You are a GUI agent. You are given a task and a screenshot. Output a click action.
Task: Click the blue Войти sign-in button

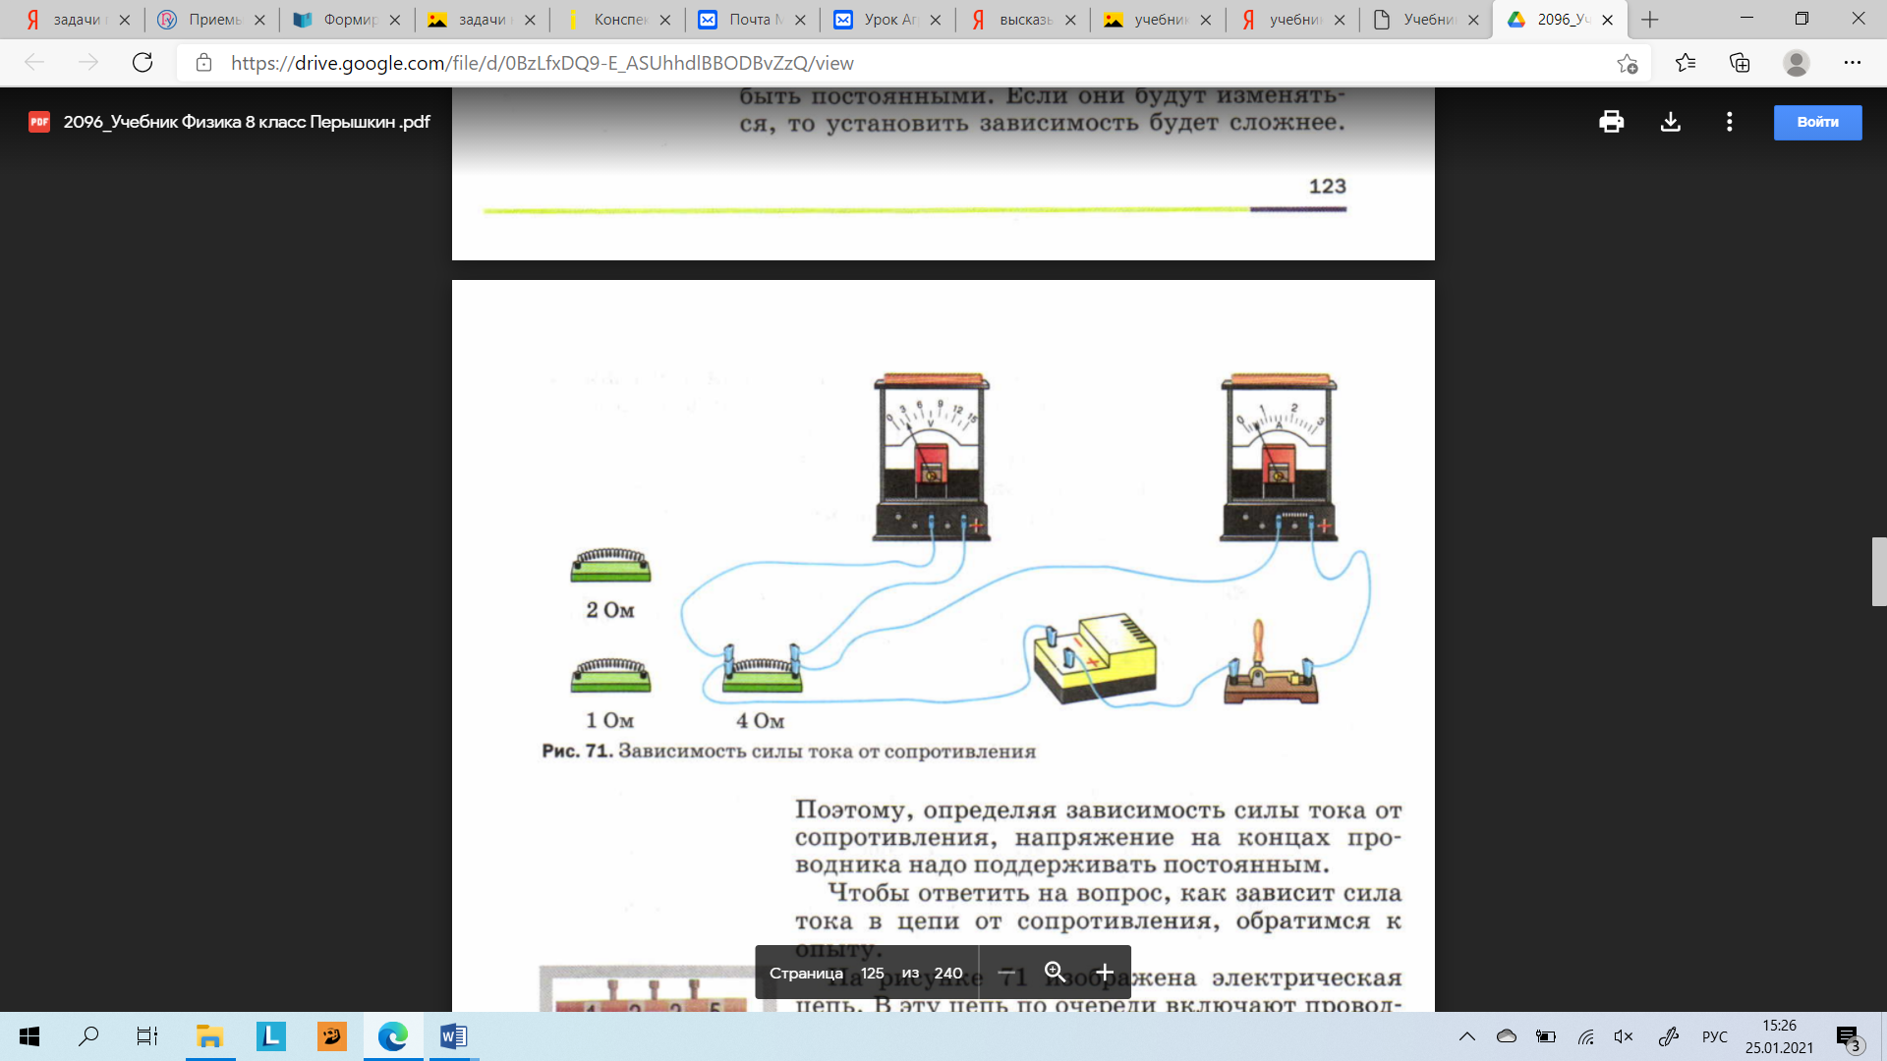1817,122
